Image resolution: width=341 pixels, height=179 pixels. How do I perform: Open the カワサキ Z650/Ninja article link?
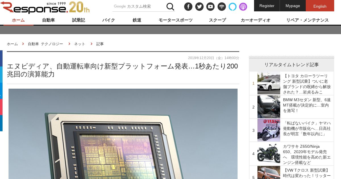coord(307,155)
